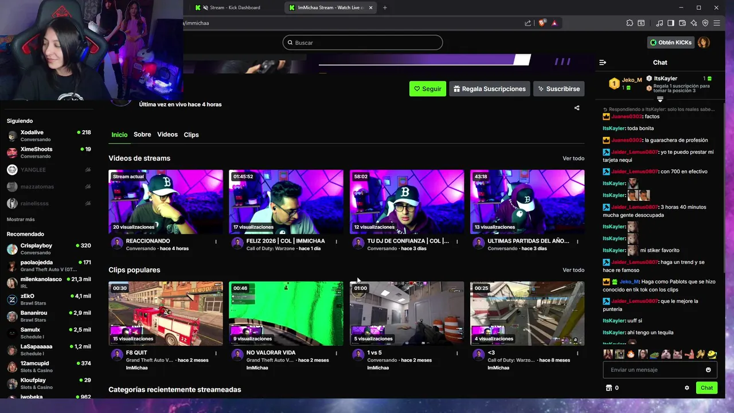Open chat settings gear icon

687,388
